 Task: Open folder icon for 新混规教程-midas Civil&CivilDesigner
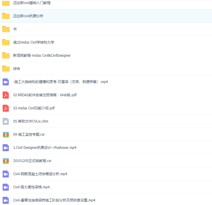point(6,55)
